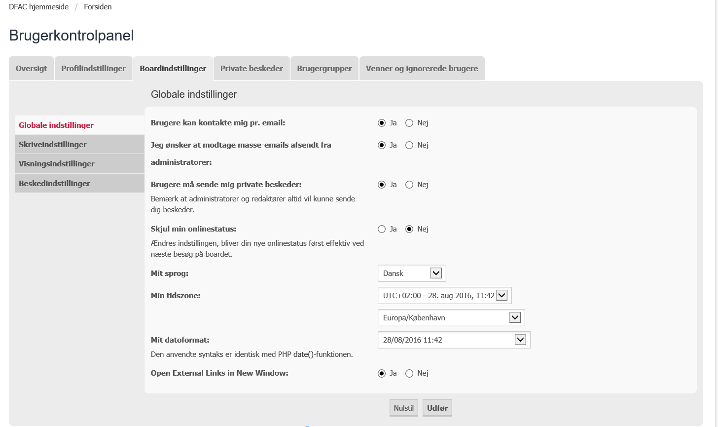Open Beskedindstillinger in the sidebar
The width and height of the screenshot is (718, 427).
[80, 183]
